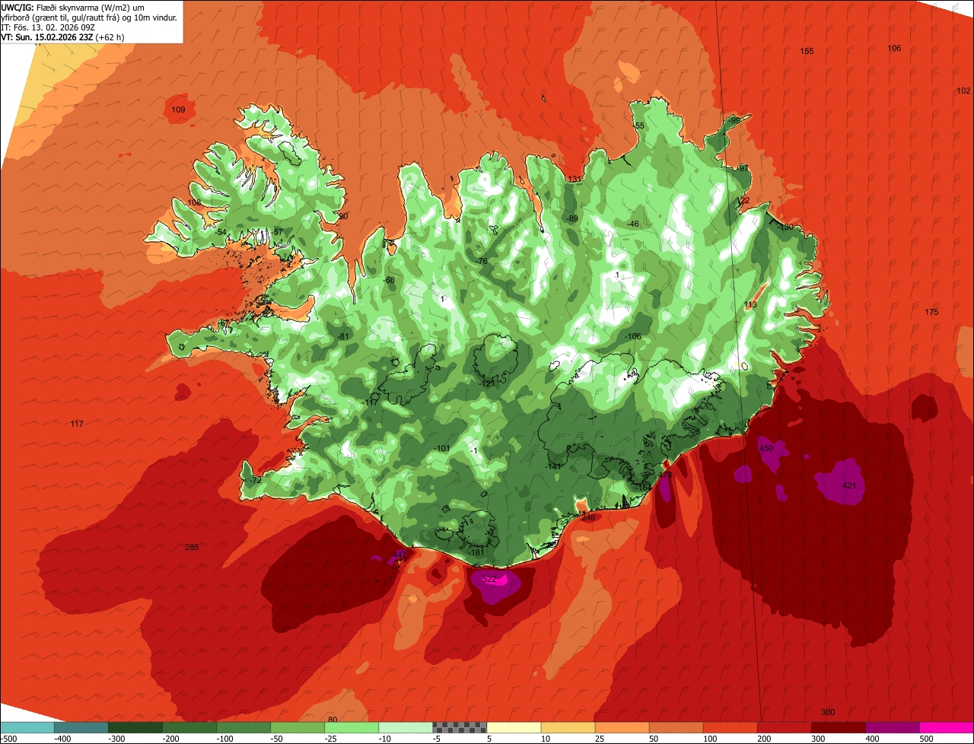Click the initial time text 'IT: Fös. 13. 02. 2026 09Z'
The image size is (974, 744).
pos(49,27)
